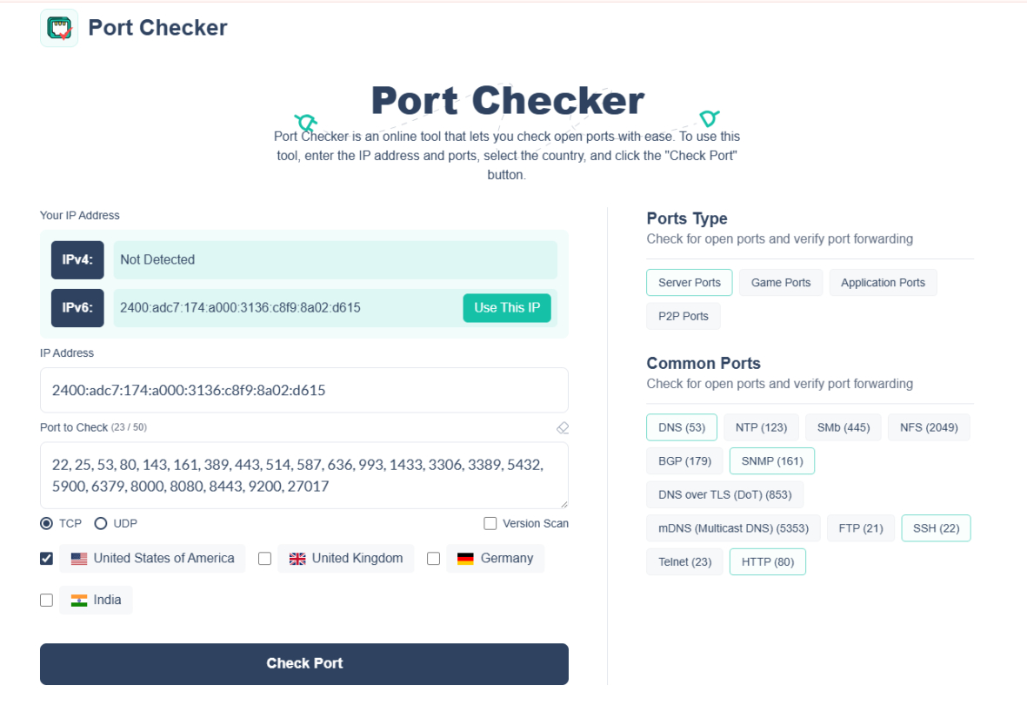
Task: Add the NTP (123) port
Action: pos(761,427)
